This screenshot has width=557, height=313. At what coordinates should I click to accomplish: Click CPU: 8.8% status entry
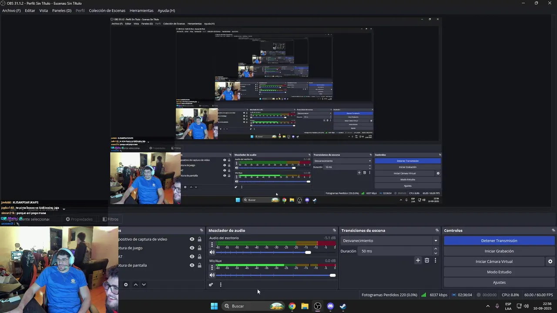[510, 295]
